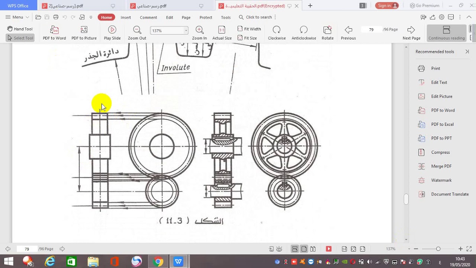476x268 pixels.
Task: Click the Rotate document icon
Action: [x=328, y=33]
